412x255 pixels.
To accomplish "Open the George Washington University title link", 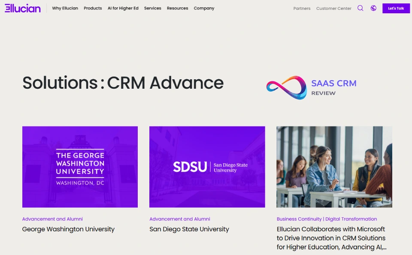I will click(x=68, y=229).
